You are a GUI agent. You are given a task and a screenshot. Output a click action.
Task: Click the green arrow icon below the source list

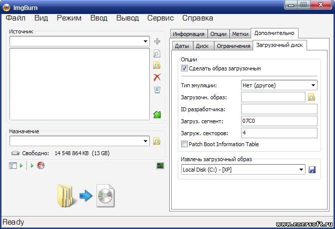(x=157, y=115)
